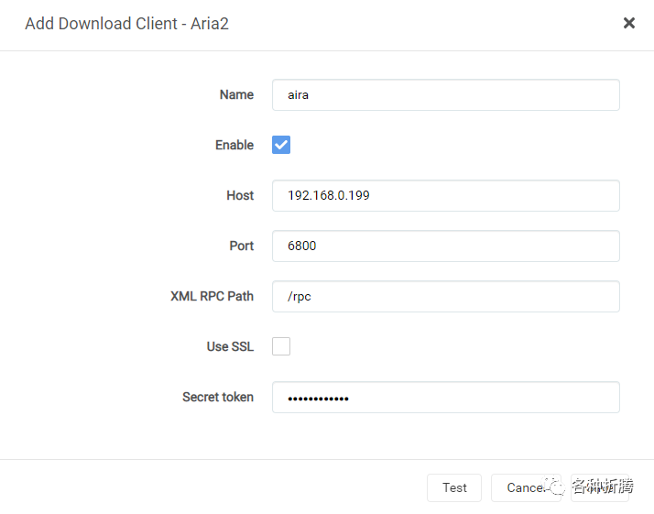Close the Add Download Client dialog
654x514 pixels.
[x=629, y=23]
